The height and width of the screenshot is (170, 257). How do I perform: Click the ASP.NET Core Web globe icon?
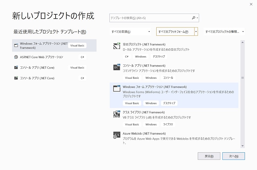tap(16, 57)
